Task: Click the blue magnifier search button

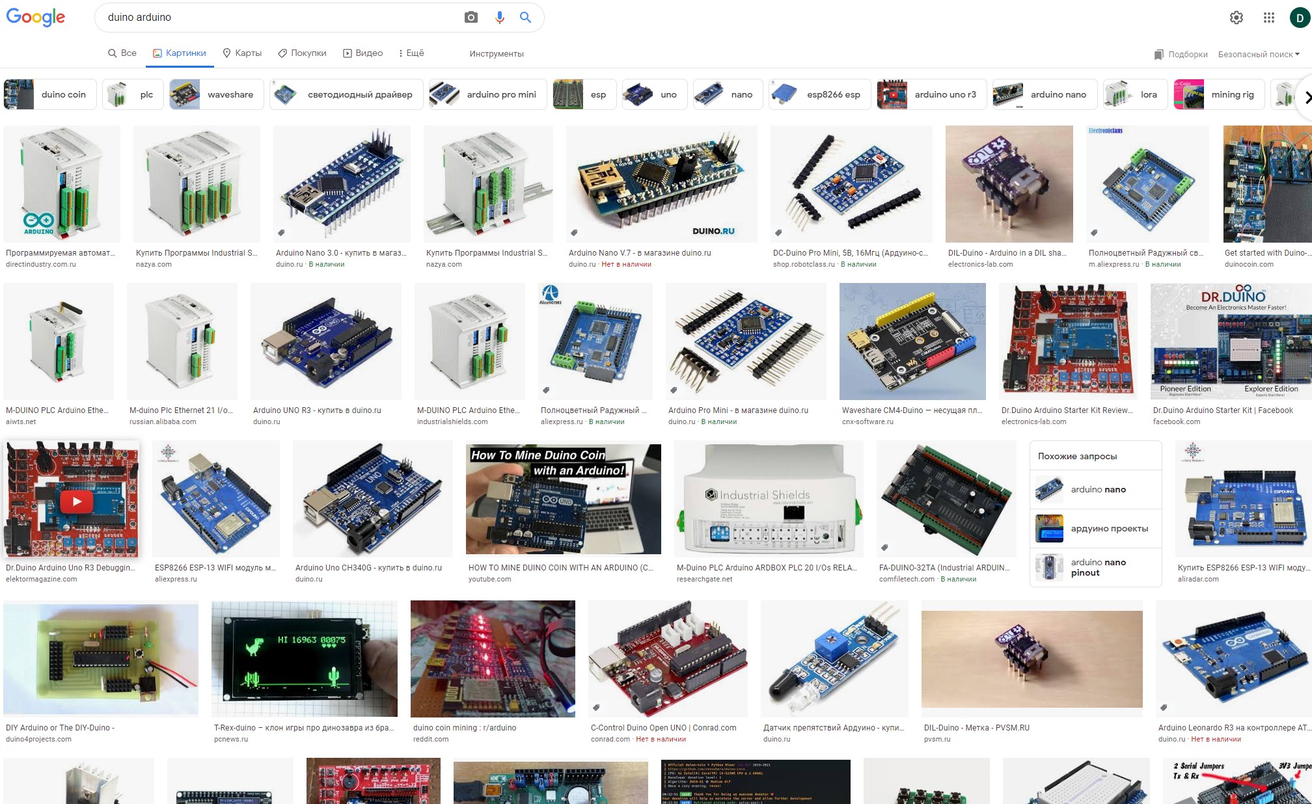Action: tap(525, 18)
